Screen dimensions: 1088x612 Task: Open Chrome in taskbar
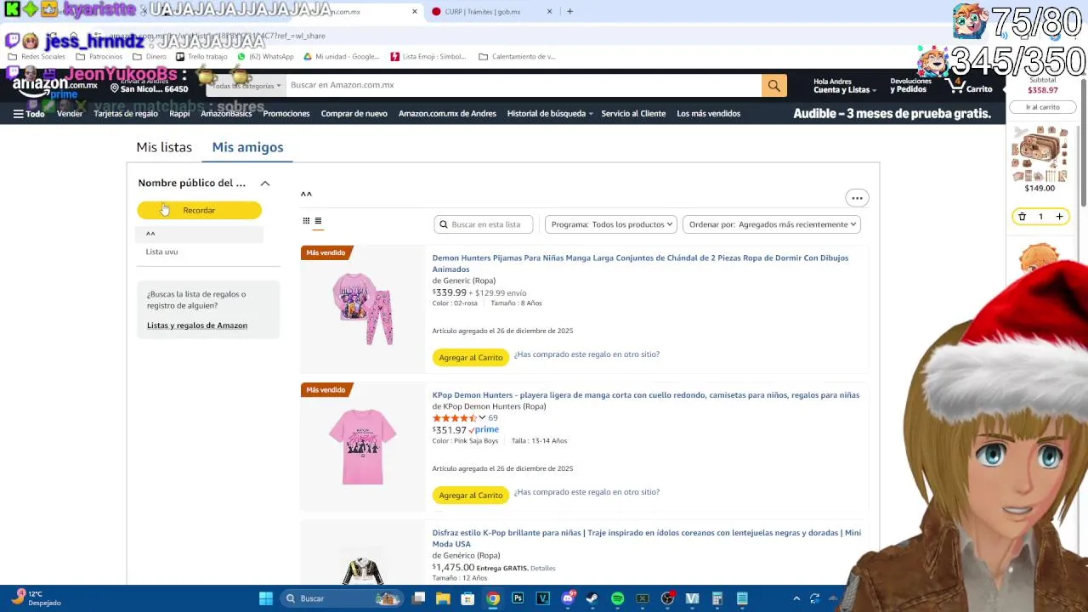click(x=493, y=598)
